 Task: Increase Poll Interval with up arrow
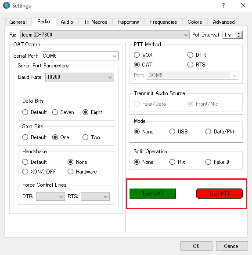pos(238,33)
